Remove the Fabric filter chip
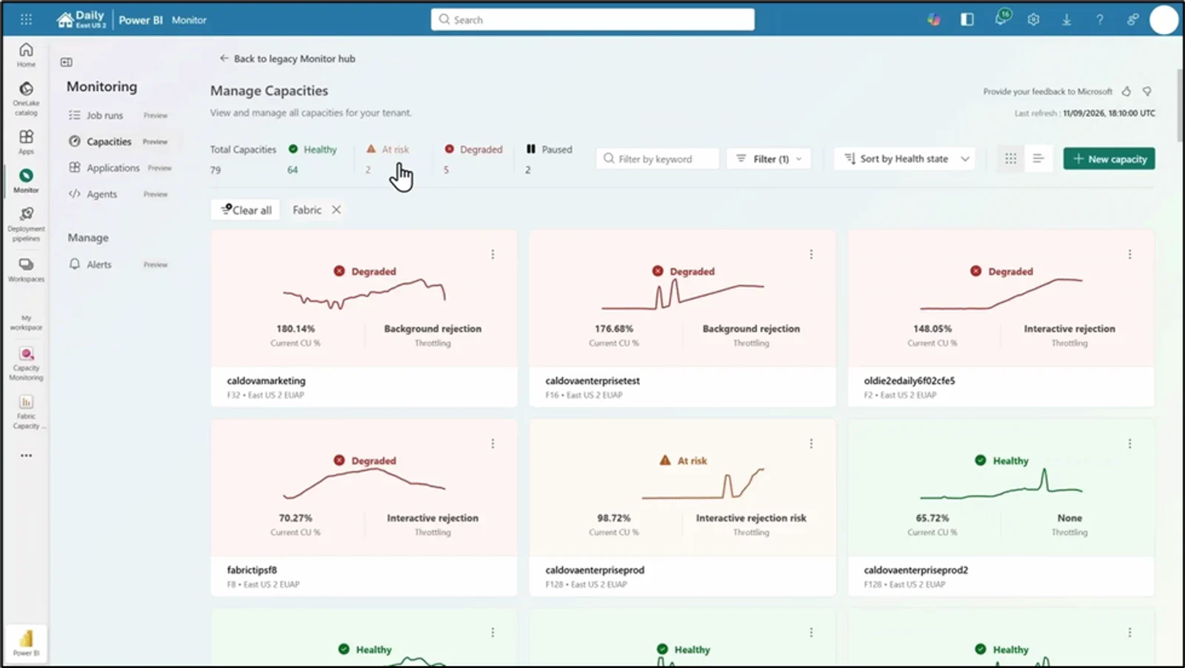The width and height of the screenshot is (1185, 668). (x=336, y=210)
